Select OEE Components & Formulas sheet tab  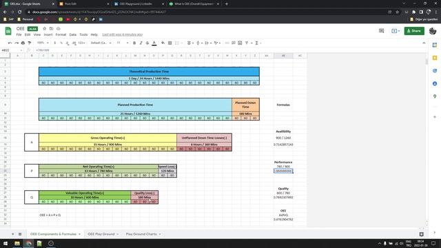tap(55, 234)
